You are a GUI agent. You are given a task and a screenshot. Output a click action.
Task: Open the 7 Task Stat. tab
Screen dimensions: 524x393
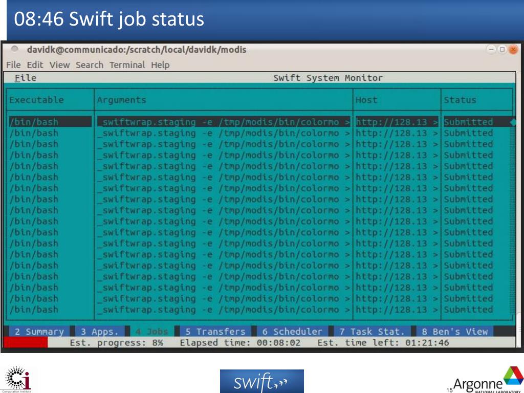[x=372, y=332]
